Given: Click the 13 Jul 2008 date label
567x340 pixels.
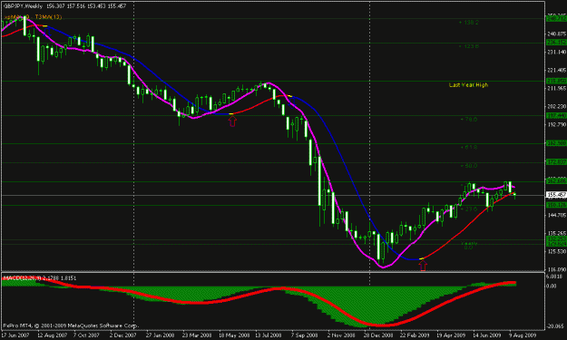Looking at the screenshot, I should pos(269,335).
